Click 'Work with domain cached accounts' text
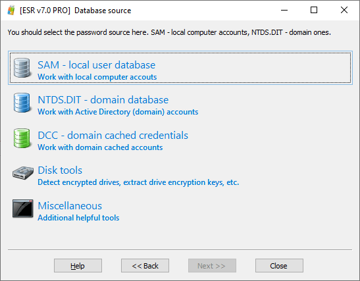The width and height of the screenshot is (360, 281). pyautogui.click(x=100, y=147)
